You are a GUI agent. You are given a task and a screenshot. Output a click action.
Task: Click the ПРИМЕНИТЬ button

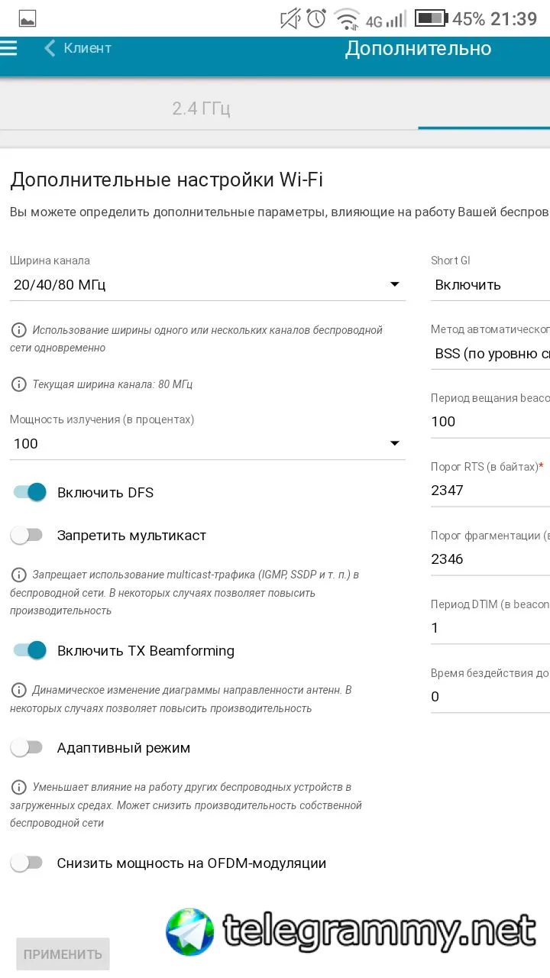pyautogui.click(x=63, y=954)
